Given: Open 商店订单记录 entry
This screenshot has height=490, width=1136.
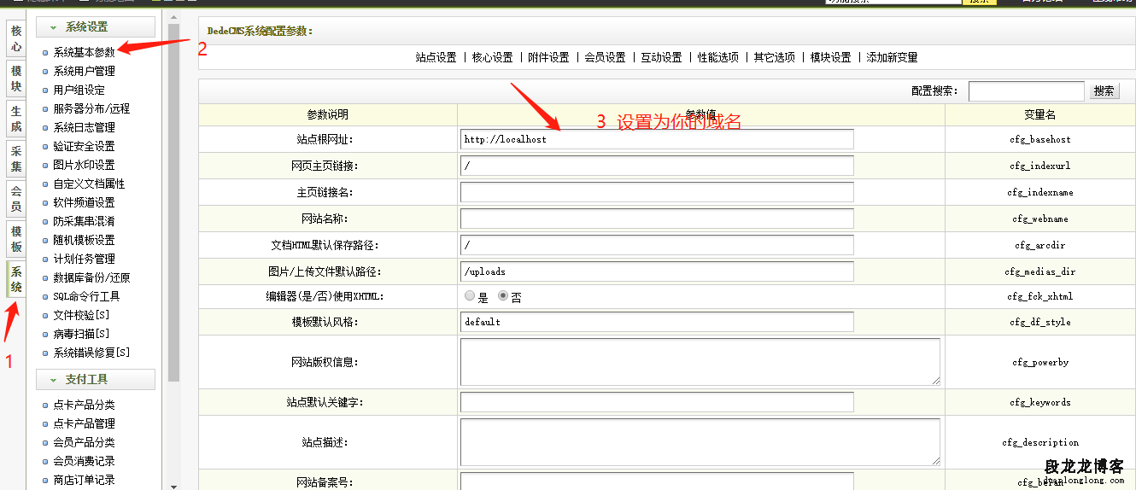Looking at the screenshot, I should tap(84, 480).
